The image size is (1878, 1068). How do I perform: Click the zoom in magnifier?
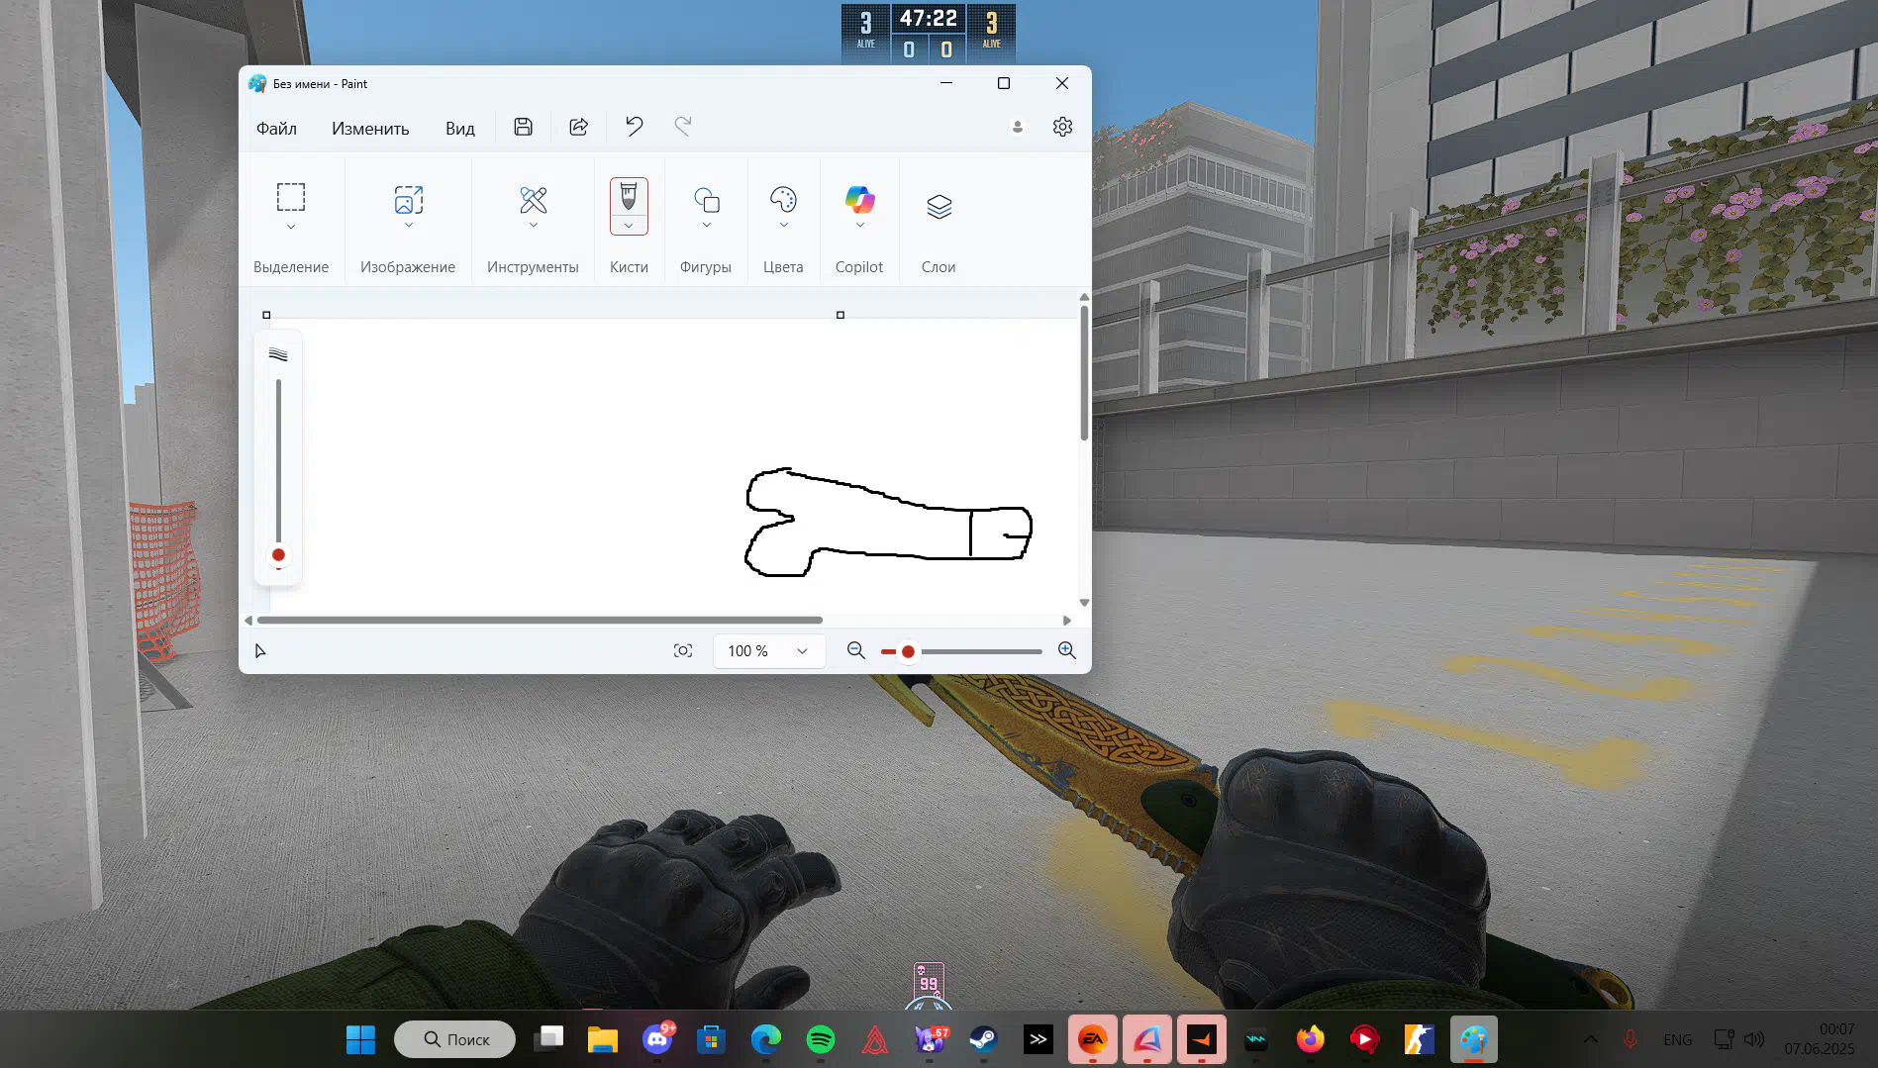pos(1067,650)
